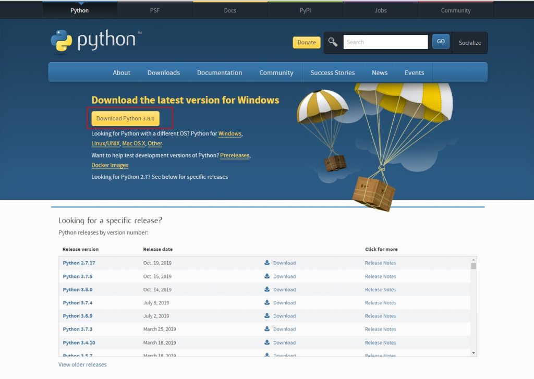
Task: Open the Python 3.7.5 release link
Action: [x=77, y=276]
